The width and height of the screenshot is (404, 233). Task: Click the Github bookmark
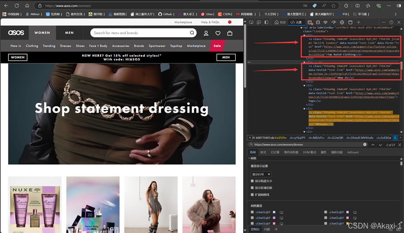[x=165, y=14]
